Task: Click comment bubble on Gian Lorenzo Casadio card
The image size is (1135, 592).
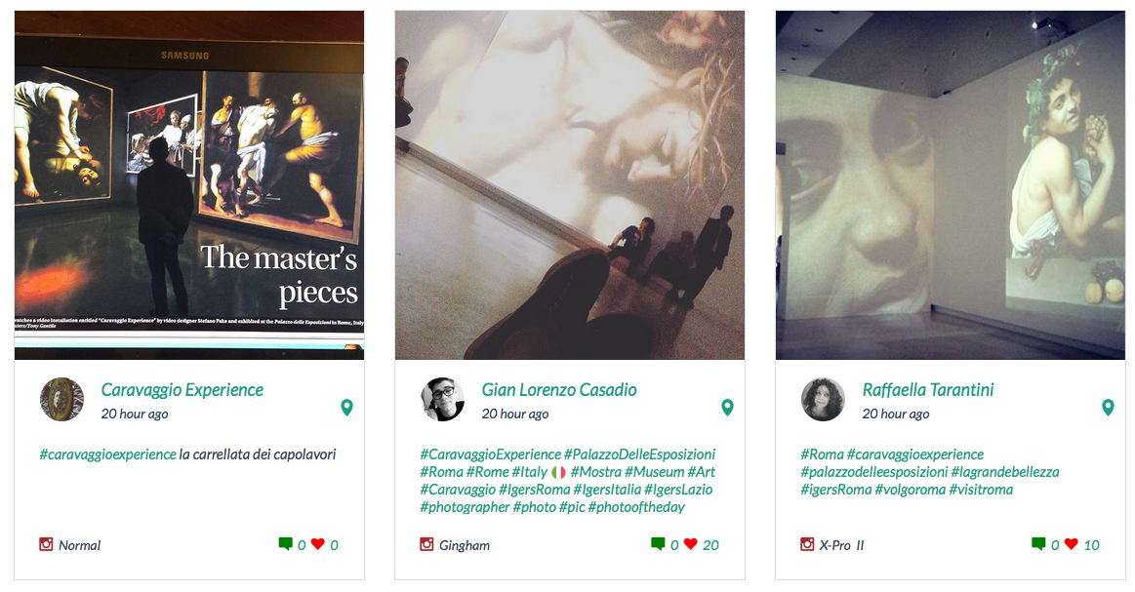Action: click(657, 543)
